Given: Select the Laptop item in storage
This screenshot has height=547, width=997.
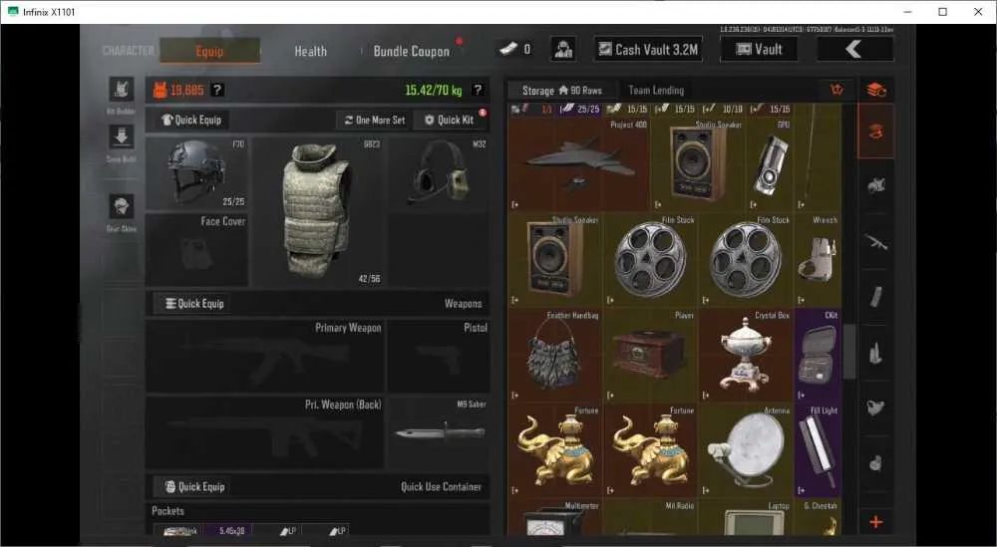Looking at the screenshot, I should tap(746, 517).
